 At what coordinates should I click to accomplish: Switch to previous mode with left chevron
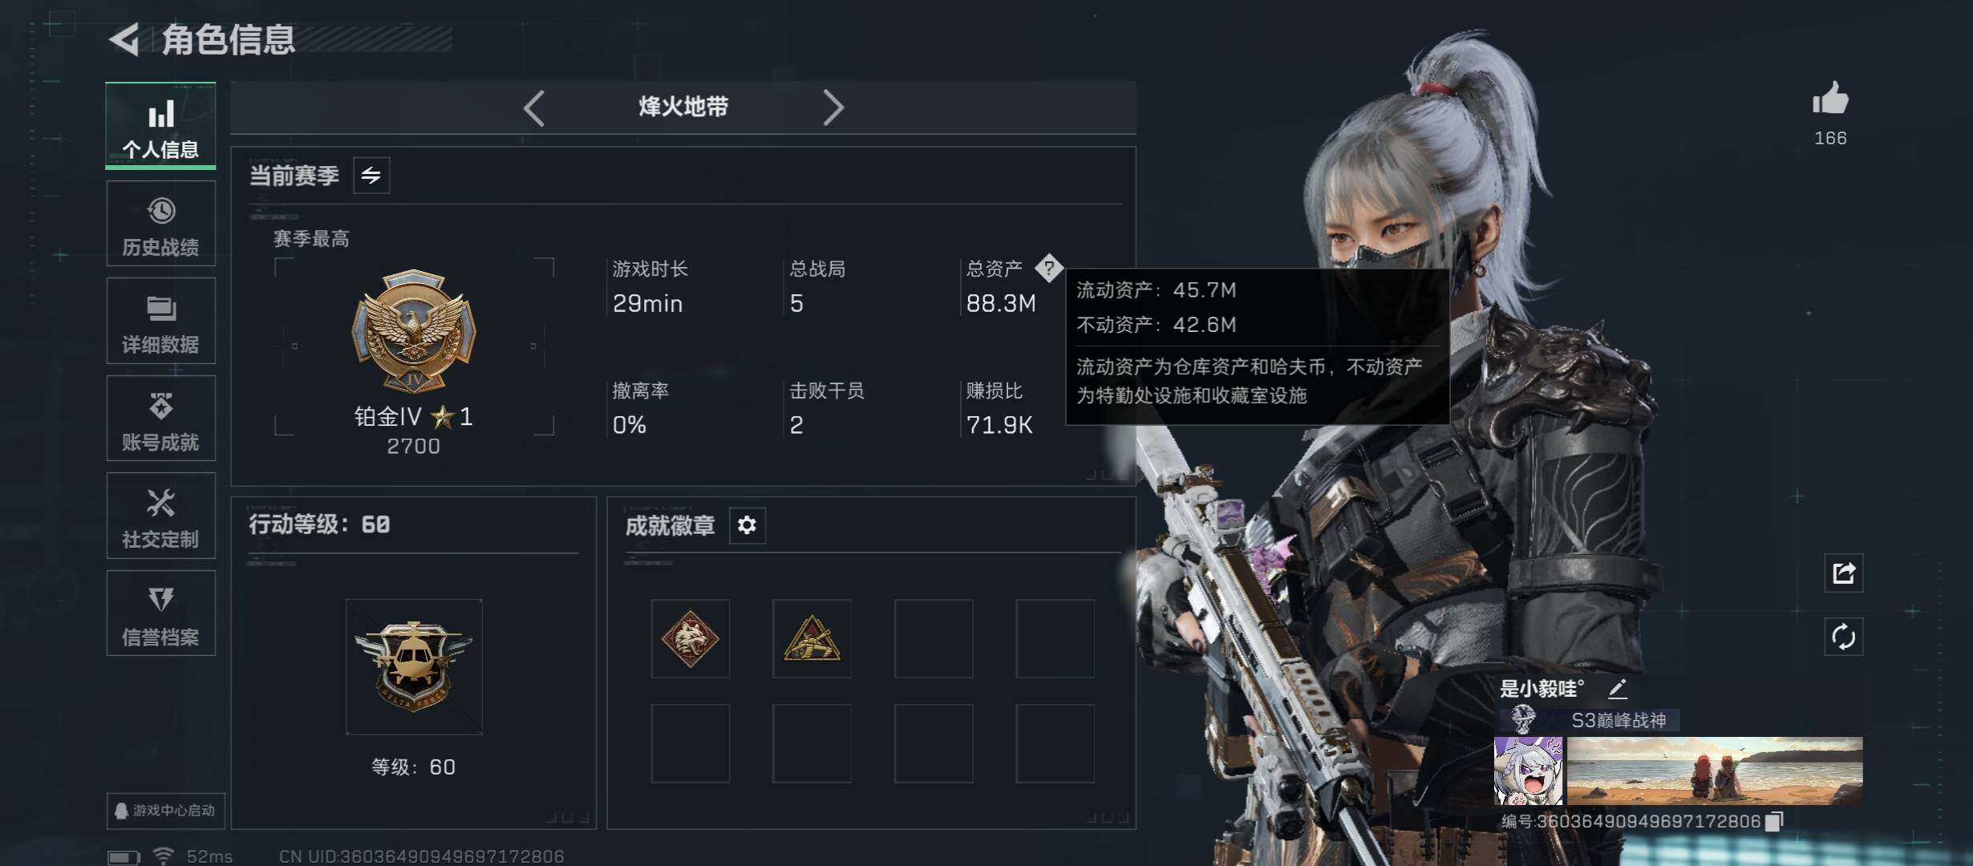click(x=534, y=107)
